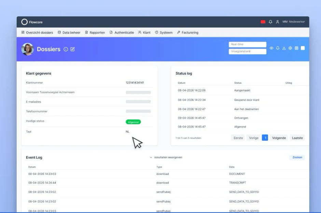
Task: Open Facturering menu
Action: pos(188,32)
